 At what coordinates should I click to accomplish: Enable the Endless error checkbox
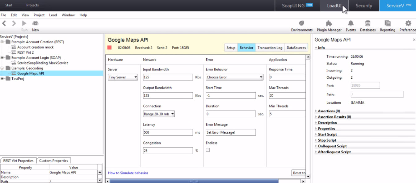point(208,149)
